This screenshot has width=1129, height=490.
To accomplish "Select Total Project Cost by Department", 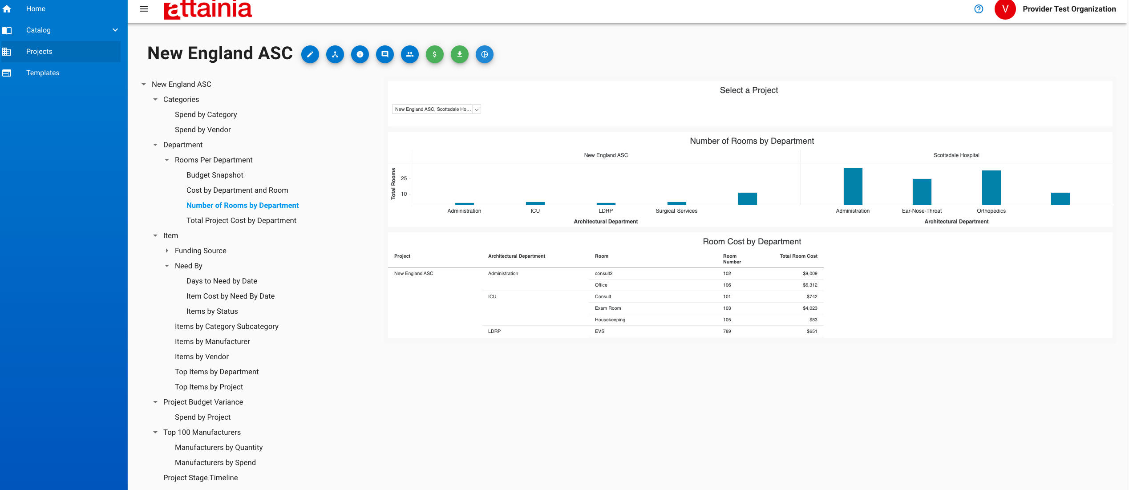I will [x=241, y=221].
